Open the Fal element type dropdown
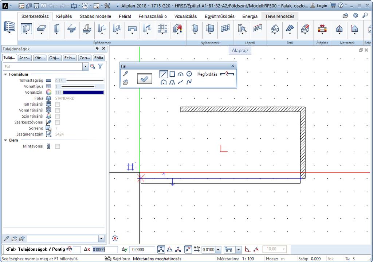Screen dimensions: 373x262 coord(85,66)
